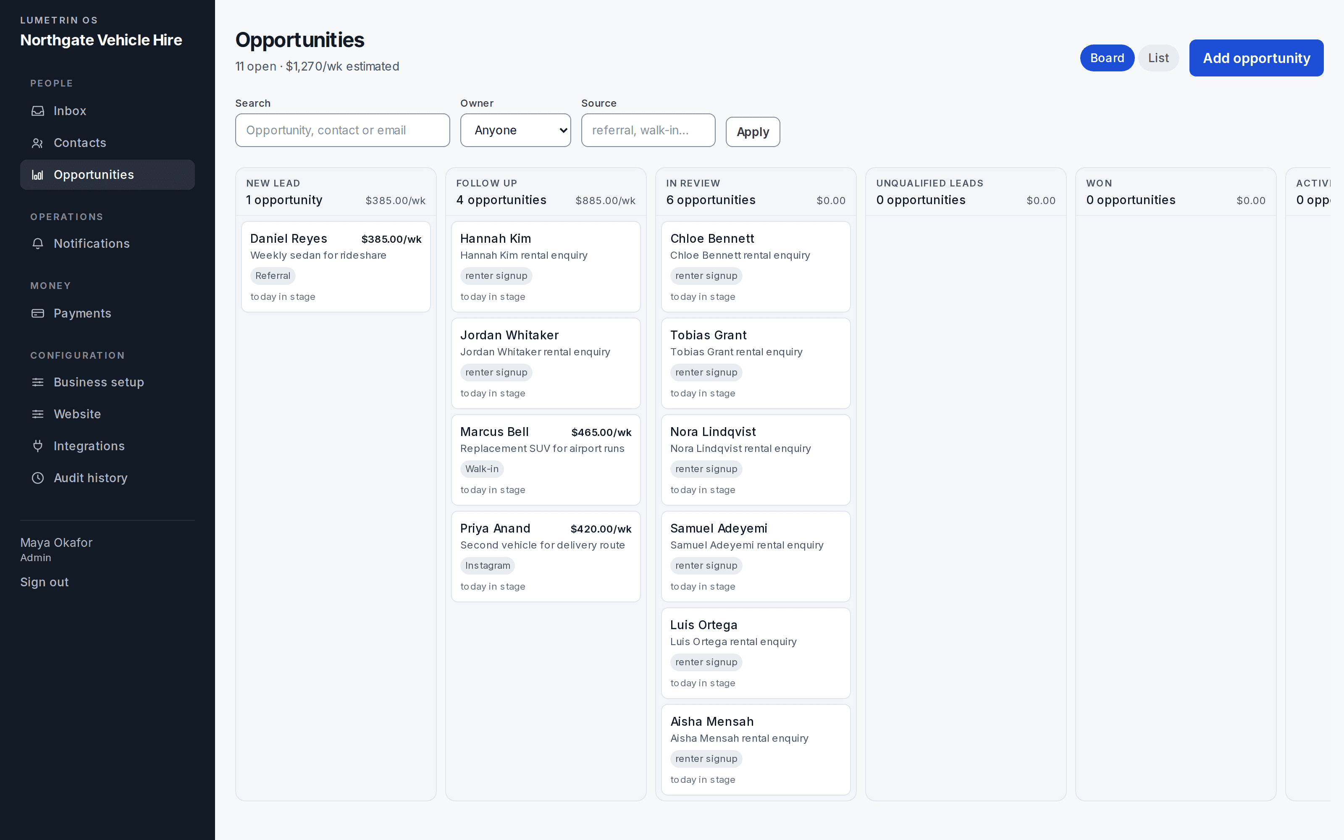
Task: Click the Inbox tray icon
Action: click(x=38, y=111)
